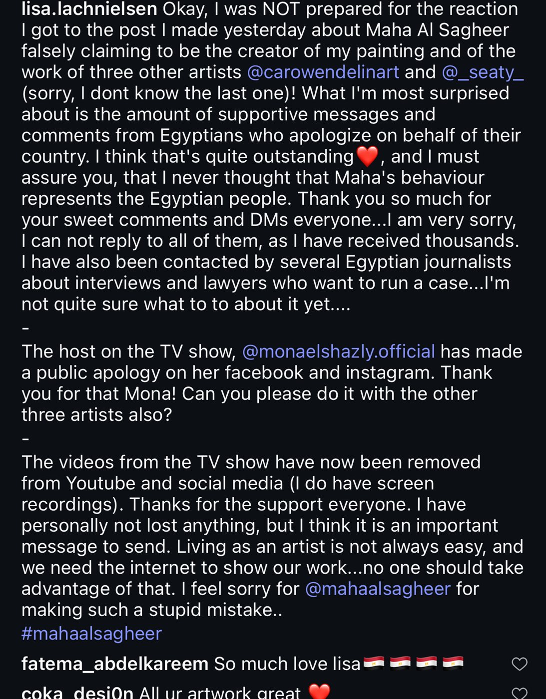The width and height of the screenshot is (546, 699).
Task: Tap the paragraph about videos removed from Youtube
Action: 272,536
